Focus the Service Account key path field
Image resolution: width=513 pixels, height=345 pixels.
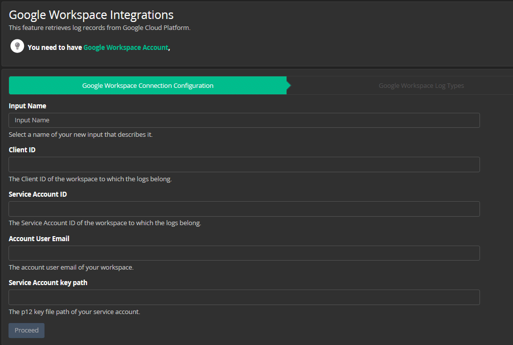[244, 298]
